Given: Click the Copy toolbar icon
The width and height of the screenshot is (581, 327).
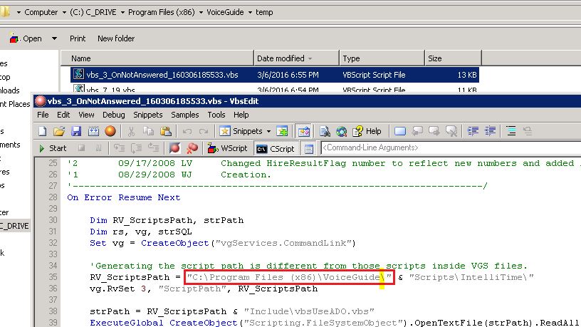Looking at the screenshot, I should coord(148,131).
